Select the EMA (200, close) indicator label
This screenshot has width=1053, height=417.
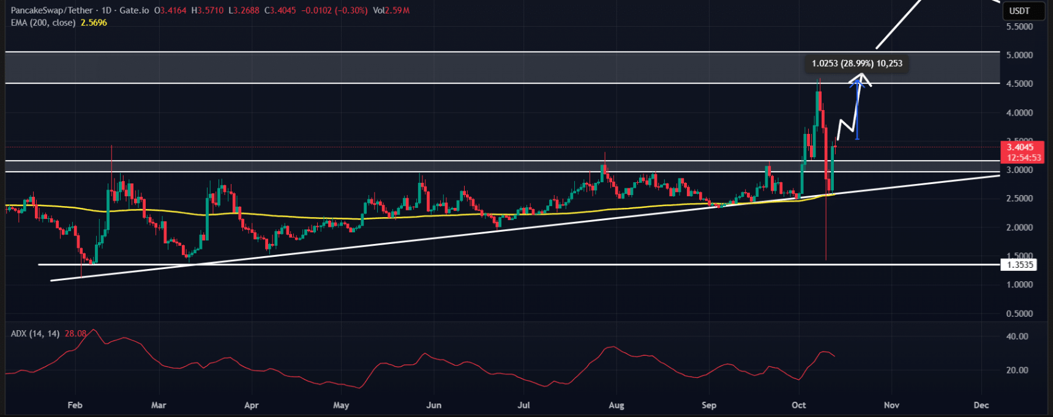tap(43, 23)
